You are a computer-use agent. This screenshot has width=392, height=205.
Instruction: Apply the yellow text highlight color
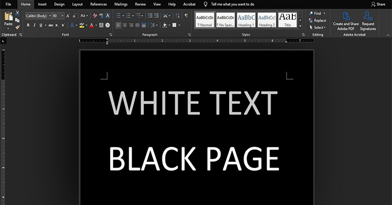click(x=82, y=25)
